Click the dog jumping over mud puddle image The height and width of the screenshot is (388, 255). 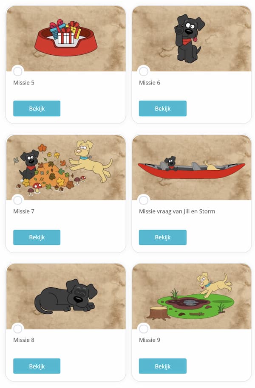pos(192,296)
